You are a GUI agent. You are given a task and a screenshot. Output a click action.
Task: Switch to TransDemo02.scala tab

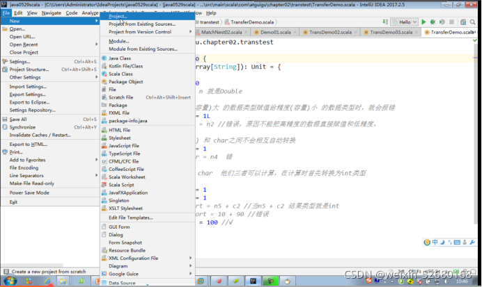tap(330, 32)
